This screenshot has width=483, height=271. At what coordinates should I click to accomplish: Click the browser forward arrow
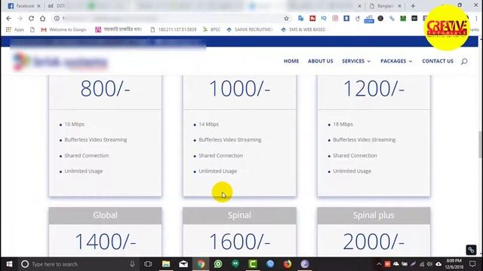tap(20, 18)
